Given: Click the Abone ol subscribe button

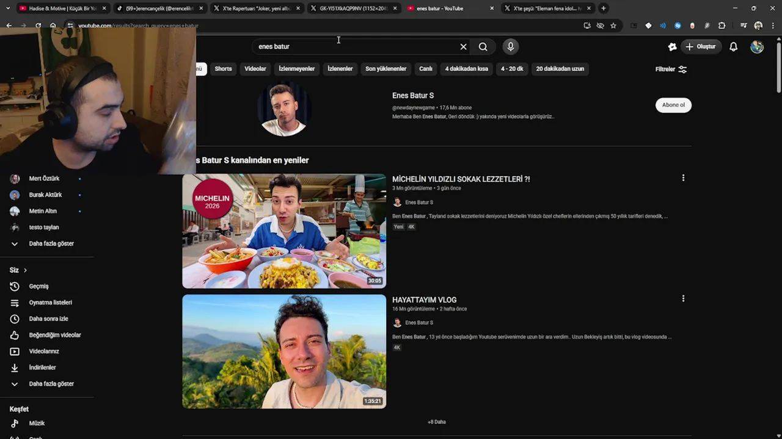Looking at the screenshot, I should (x=673, y=105).
